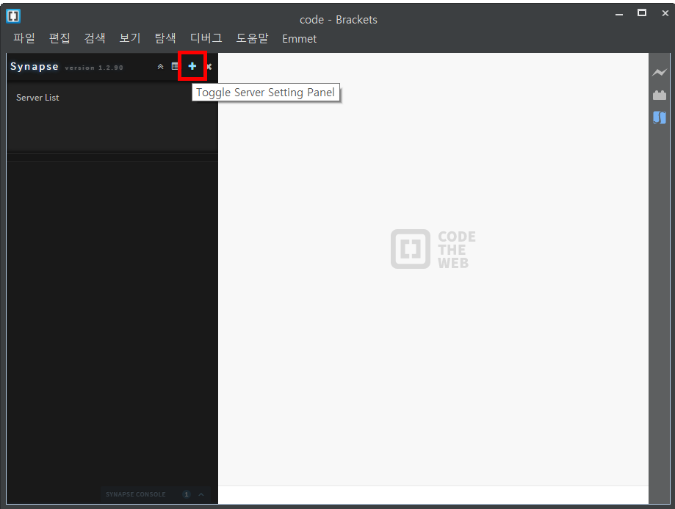Open the Emmet menu
This screenshot has height=509, width=675.
299,39
